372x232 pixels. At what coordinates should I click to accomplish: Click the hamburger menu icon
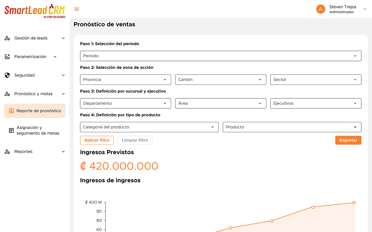(x=77, y=9)
